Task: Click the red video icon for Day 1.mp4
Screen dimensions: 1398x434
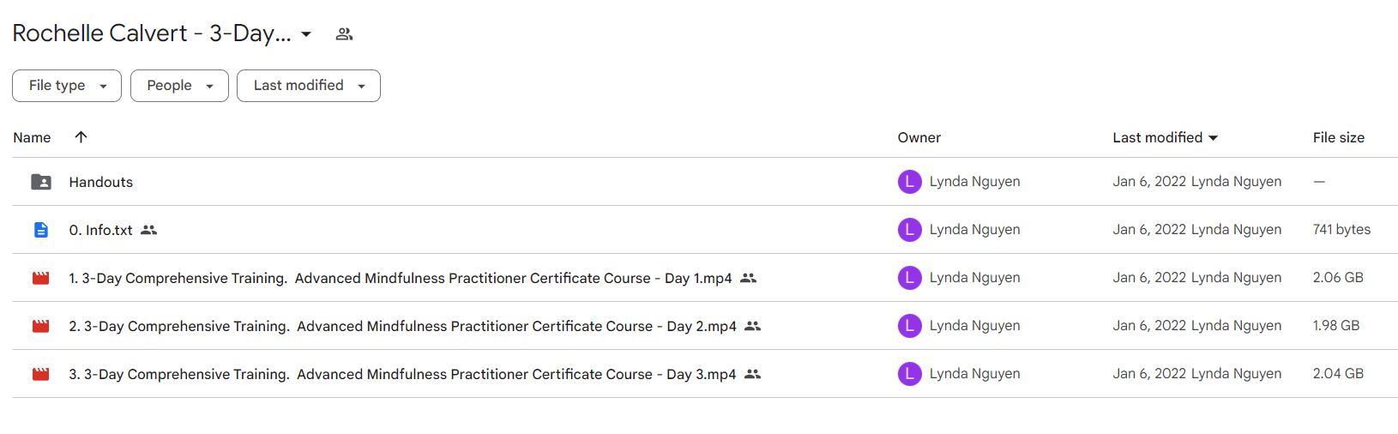Action: click(41, 278)
